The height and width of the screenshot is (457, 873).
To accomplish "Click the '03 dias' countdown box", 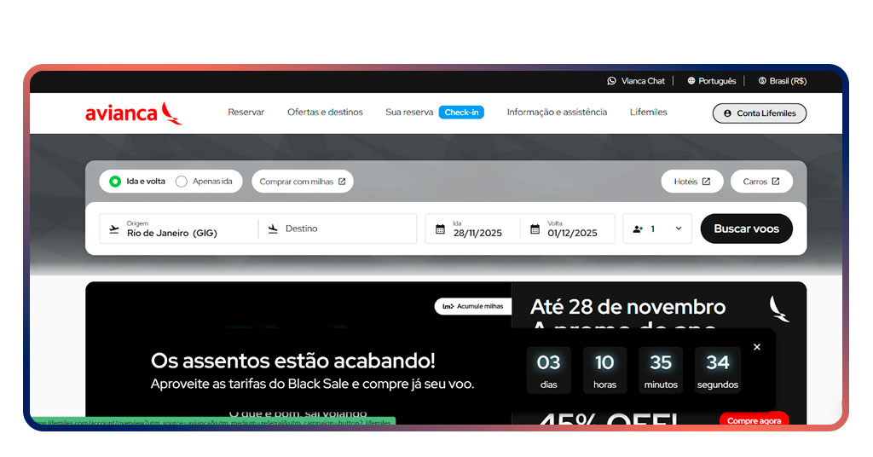I will [x=548, y=370].
